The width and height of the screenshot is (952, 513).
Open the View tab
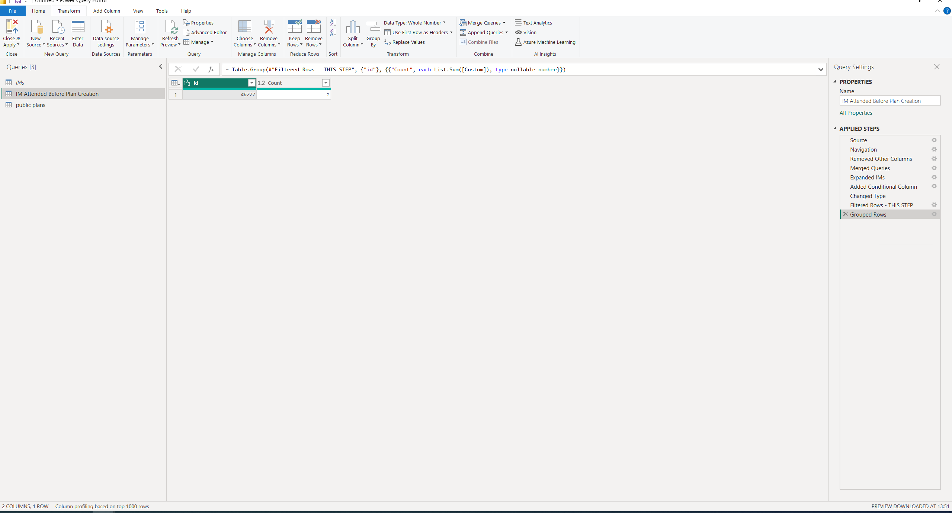[x=138, y=11]
